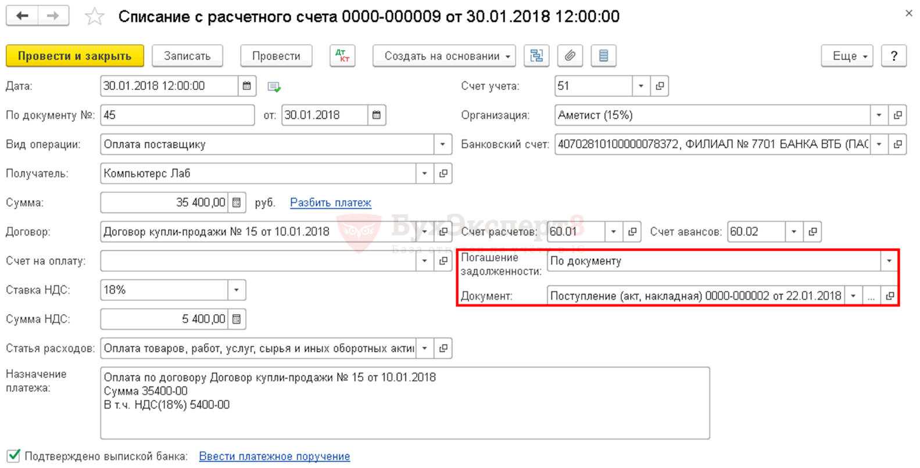Screen dimensions: 920x468
Task: Expand Банковский счет dropdown
Action: click(879, 144)
